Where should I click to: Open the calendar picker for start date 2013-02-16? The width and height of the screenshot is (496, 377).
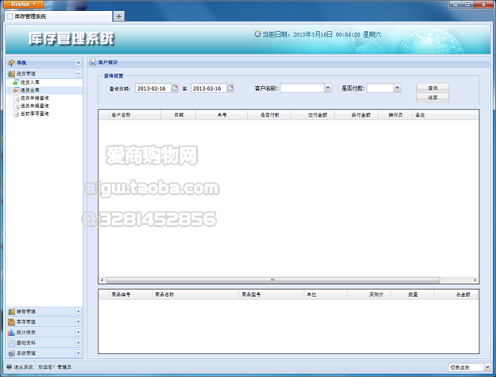tap(175, 88)
